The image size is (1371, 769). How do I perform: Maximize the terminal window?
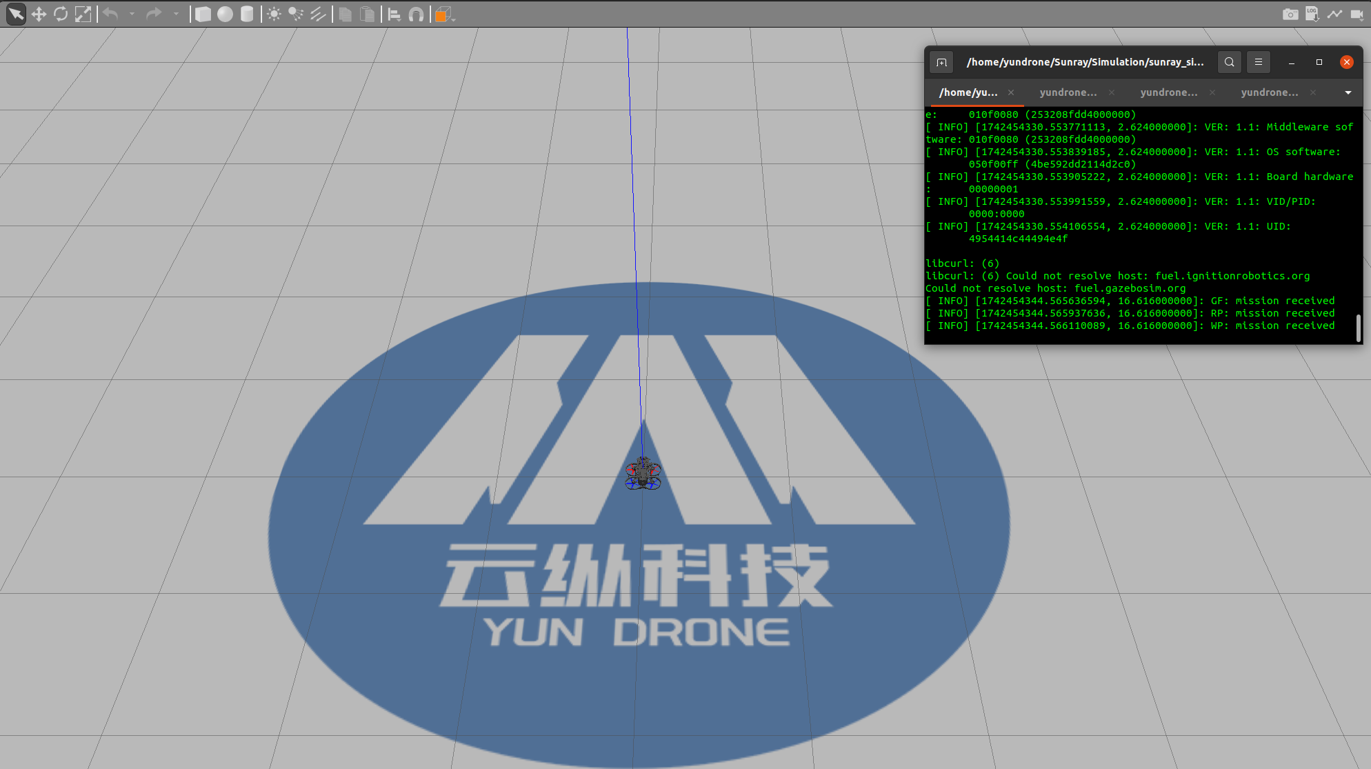(x=1319, y=62)
